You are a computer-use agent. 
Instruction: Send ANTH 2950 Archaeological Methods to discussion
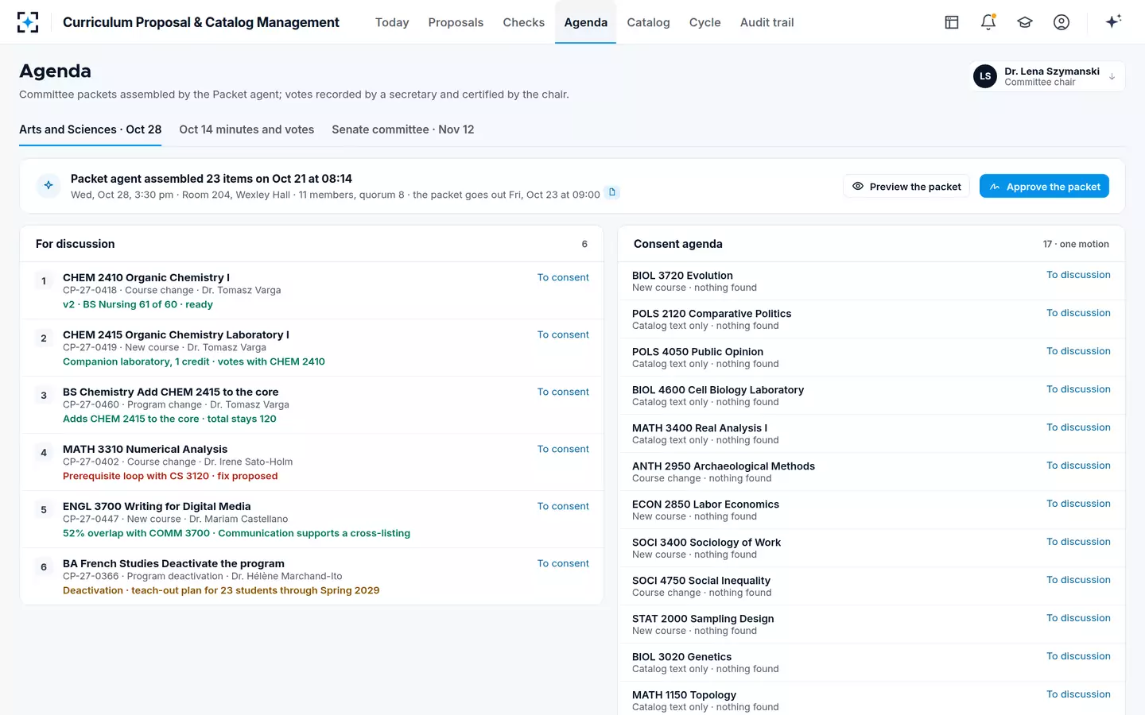(x=1078, y=466)
